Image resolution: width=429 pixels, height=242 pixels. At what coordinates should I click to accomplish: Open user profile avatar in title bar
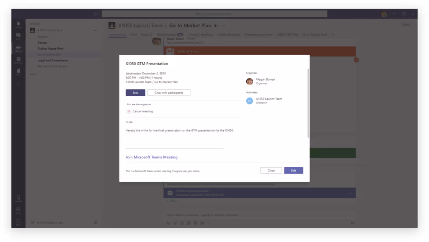(384, 14)
